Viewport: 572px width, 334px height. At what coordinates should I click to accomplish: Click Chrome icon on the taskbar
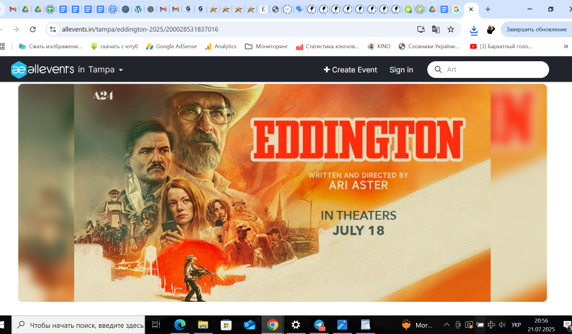pos(273,325)
